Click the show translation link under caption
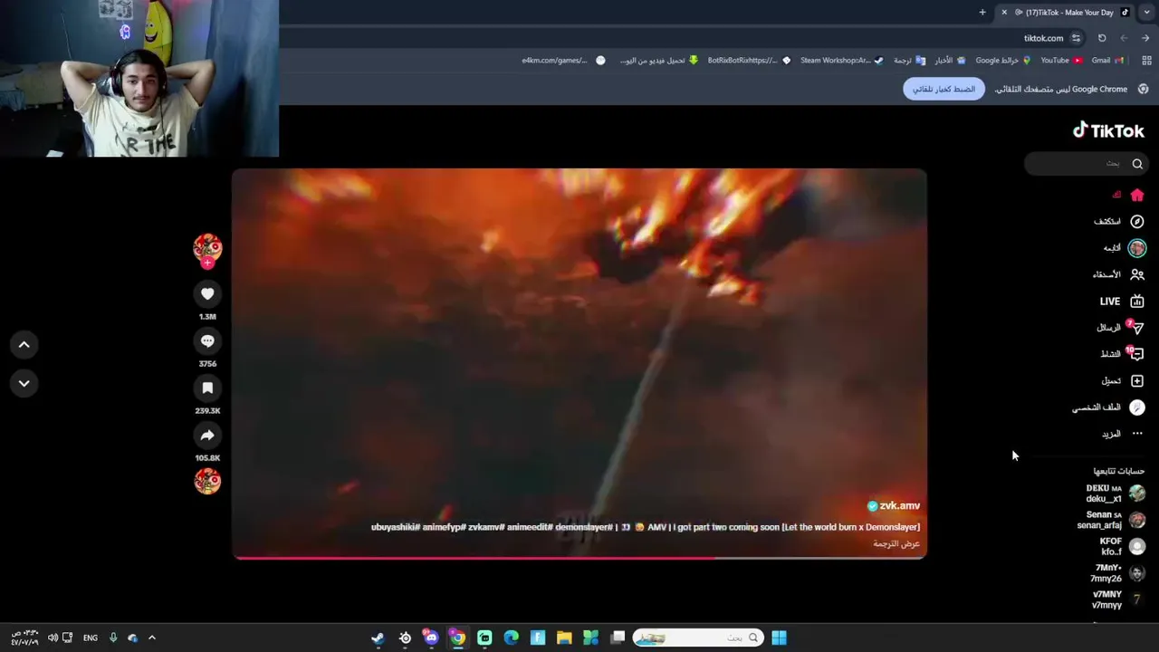1159x652 pixels. coord(896,543)
